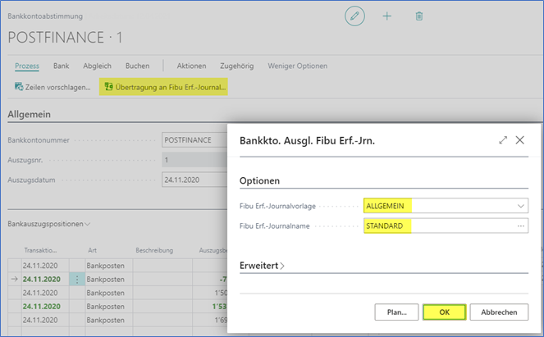Click the Beschreibung column header
The height and width of the screenshot is (337, 544).
154,250
